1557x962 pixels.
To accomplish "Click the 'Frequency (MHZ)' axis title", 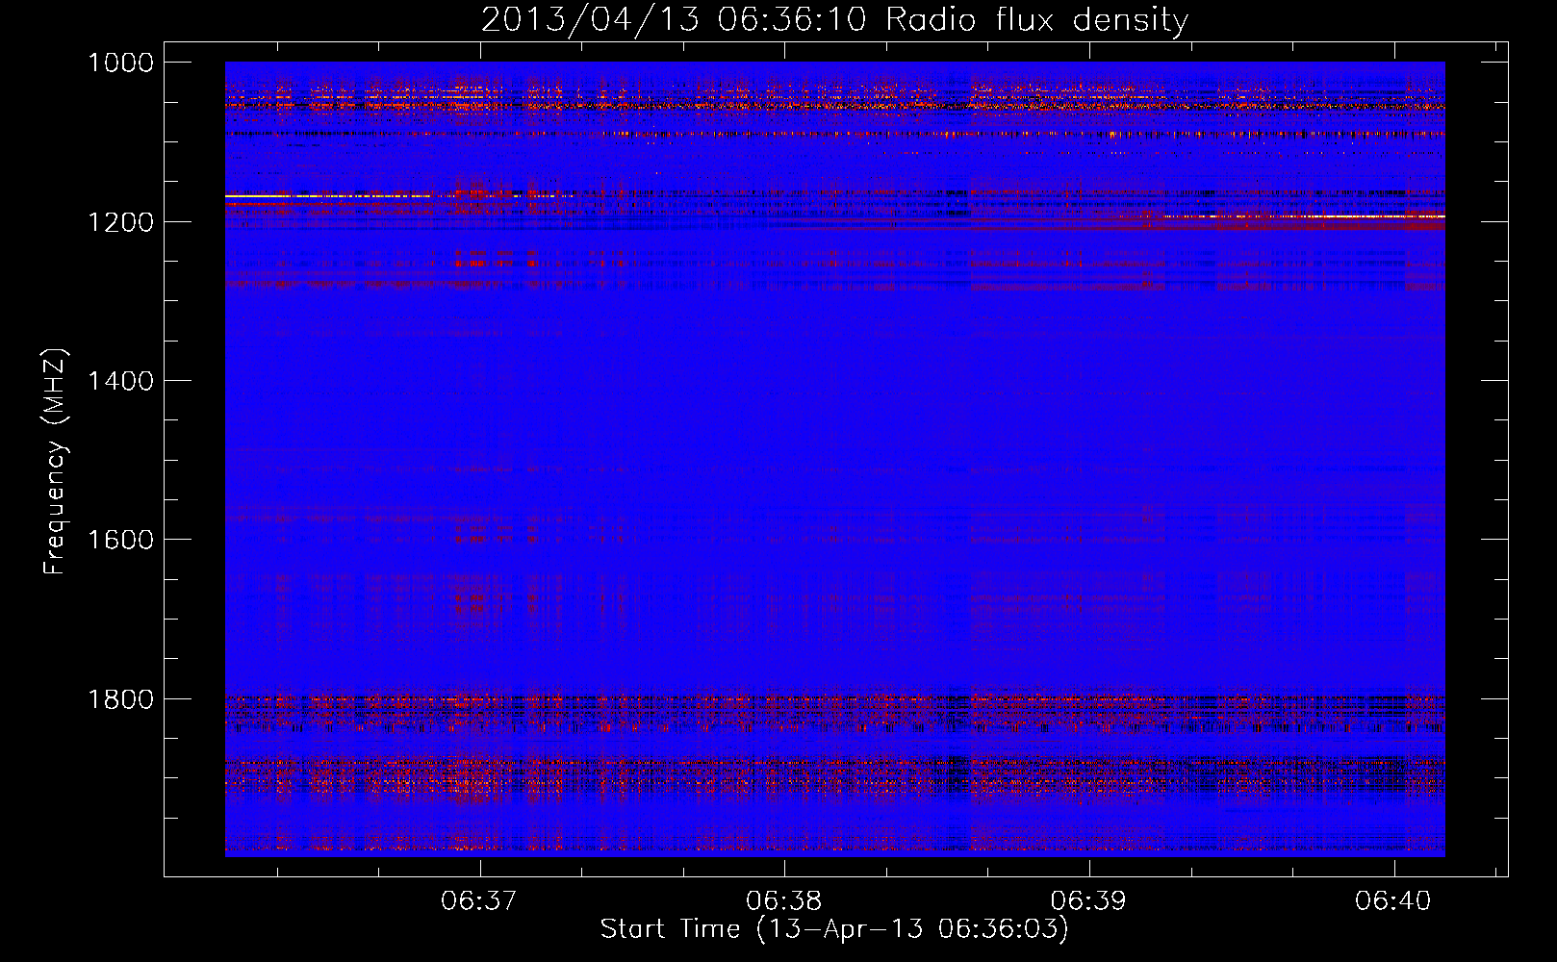I will 55,462.
